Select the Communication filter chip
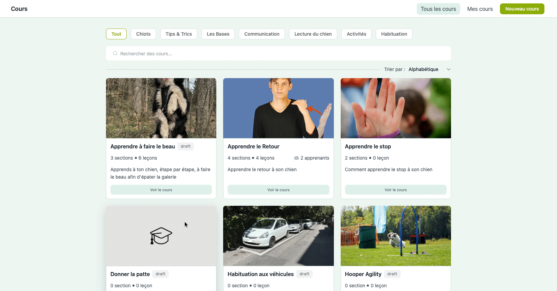Screen dimensions: 557x291 coord(262,34)
